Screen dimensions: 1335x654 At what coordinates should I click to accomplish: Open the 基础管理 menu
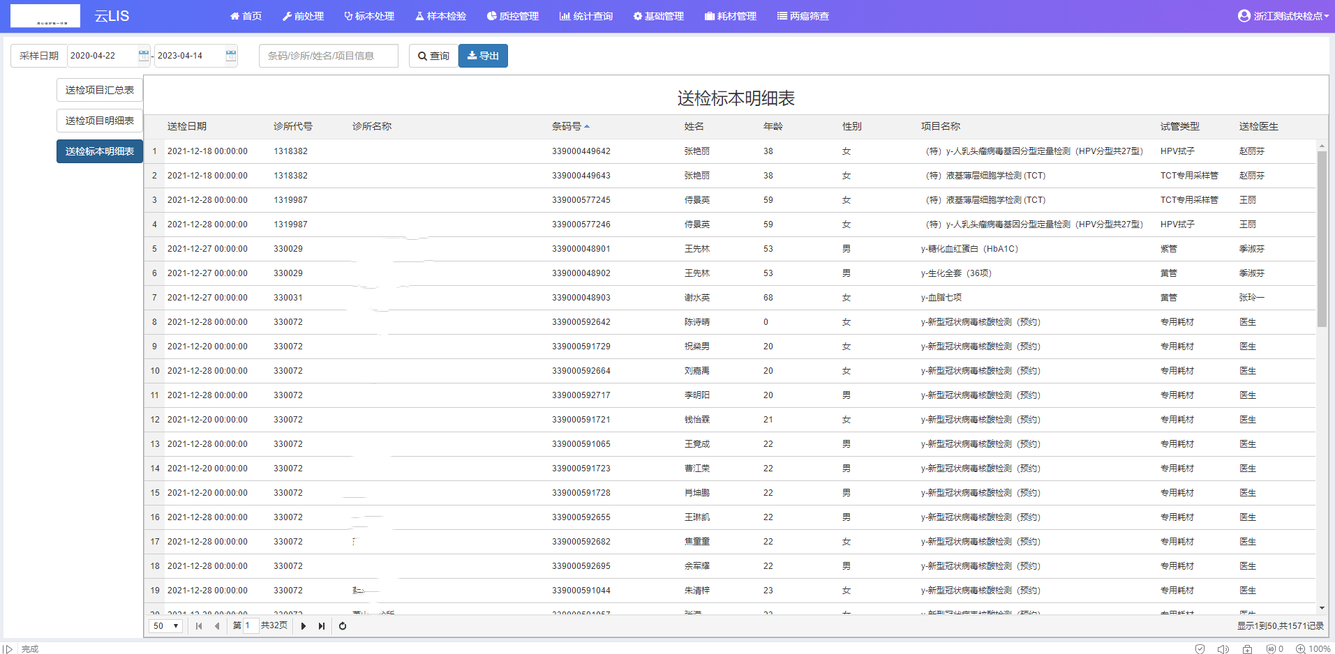pos(658,16)
